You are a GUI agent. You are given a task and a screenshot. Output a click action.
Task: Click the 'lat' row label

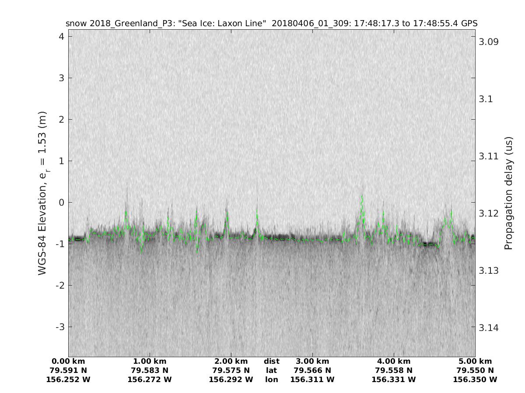click(x=272, y=371)
